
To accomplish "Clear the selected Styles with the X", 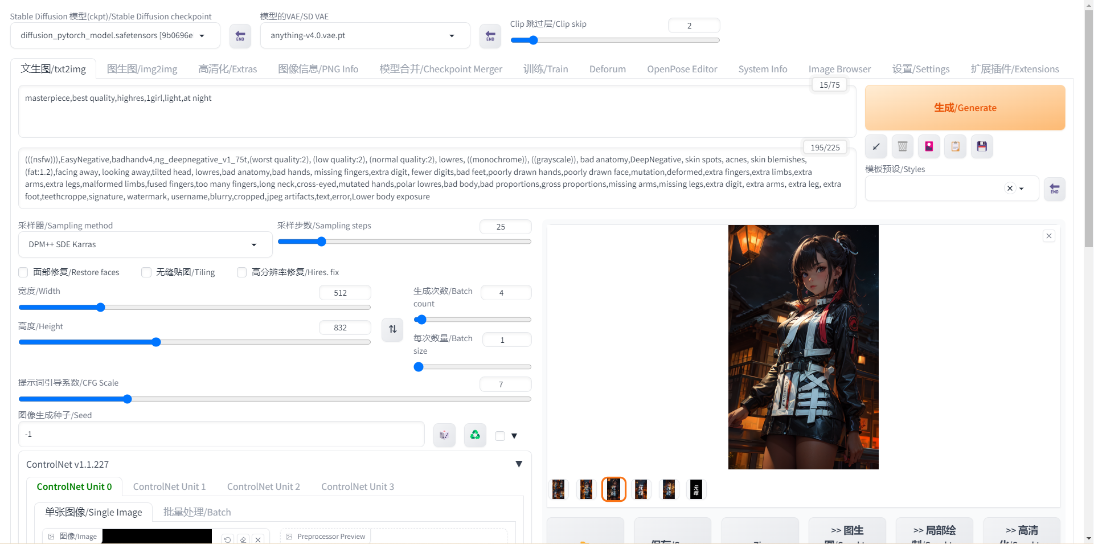I will click(x=1010, y=189).
